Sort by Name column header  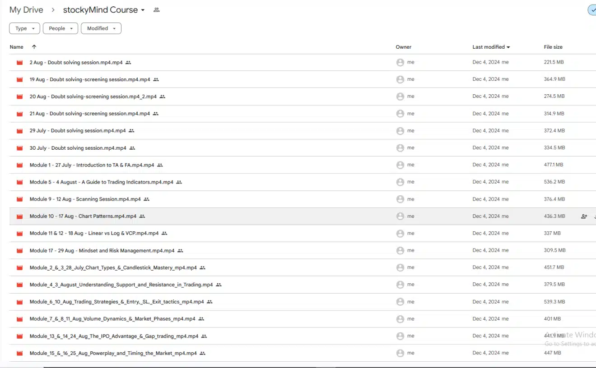coord(17,47)
